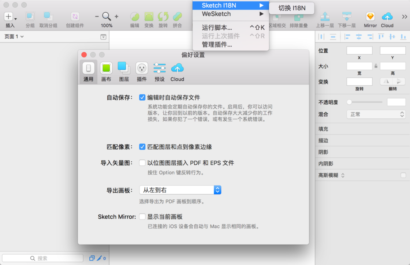Image resolution: width=410 pixels, height=265 pixels.
Task: Zoom out with the minus button
Action: (97, 16)
